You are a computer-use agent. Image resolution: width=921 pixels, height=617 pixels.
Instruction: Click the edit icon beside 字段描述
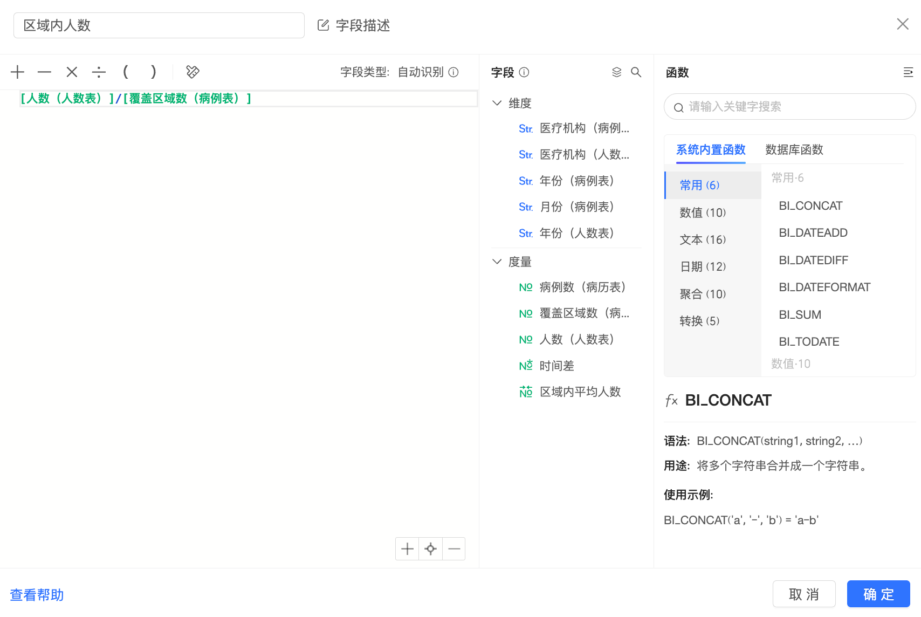tap(323, 25)
